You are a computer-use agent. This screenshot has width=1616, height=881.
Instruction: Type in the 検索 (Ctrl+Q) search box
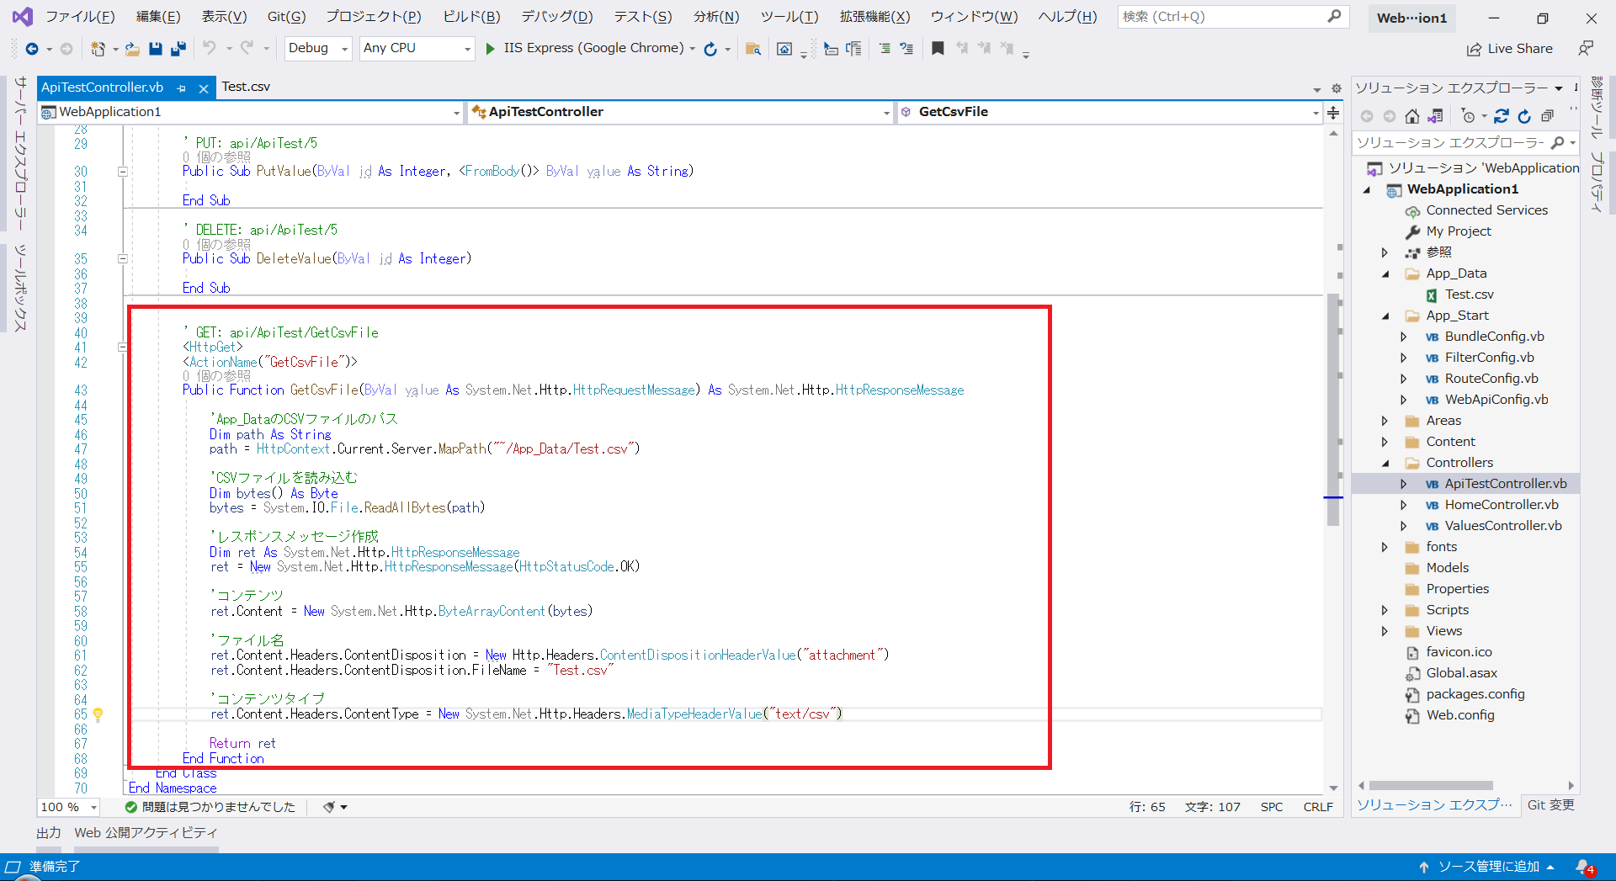[x=1220, y=16]
